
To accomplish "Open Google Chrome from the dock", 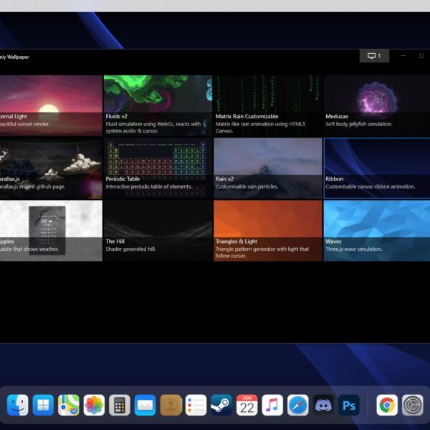I will [387, 405].
